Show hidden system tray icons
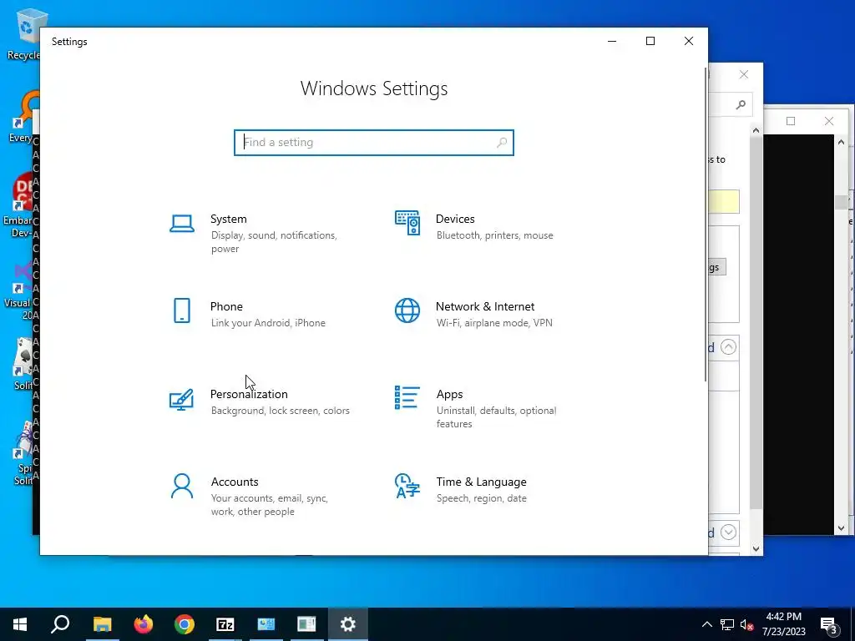The image size is (855, 641). click(x=706, y=624)
